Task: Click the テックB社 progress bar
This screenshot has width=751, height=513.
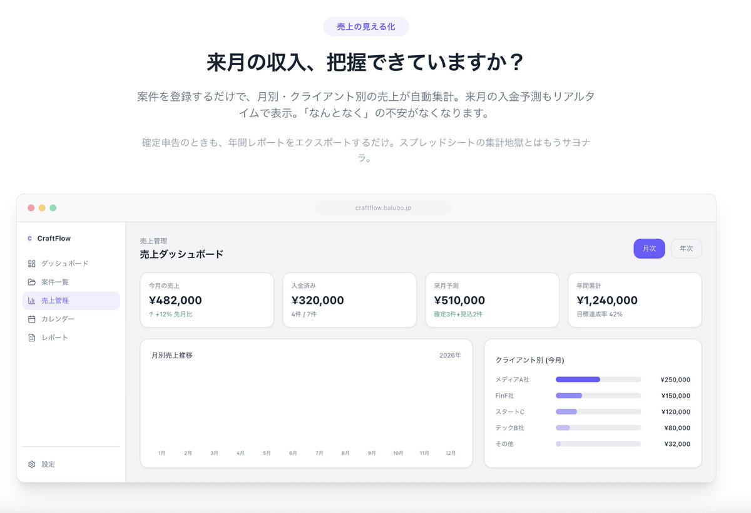Action: (x=598, y=428)
